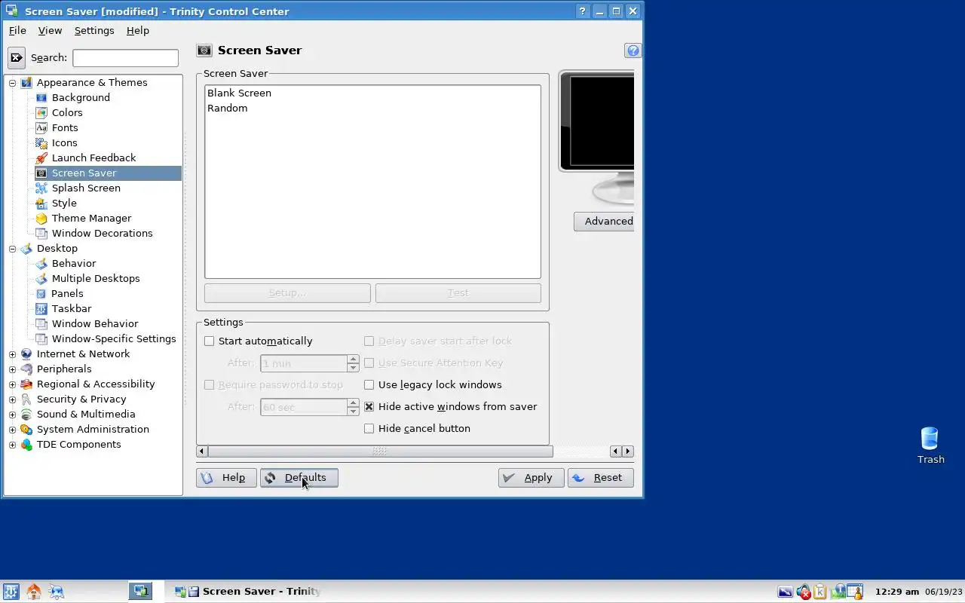The image size is (965, 603).
Task: Uncheck Hide active windows from saver
Action: tap(369, 406)
